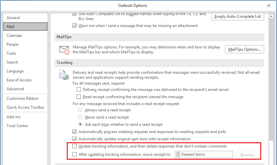Close the Outlook Options dialog

tap(269, 6)
